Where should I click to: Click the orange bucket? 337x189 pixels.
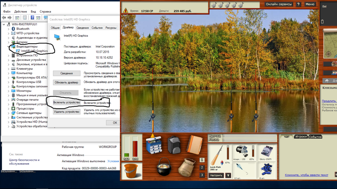(x=132, y=171)
